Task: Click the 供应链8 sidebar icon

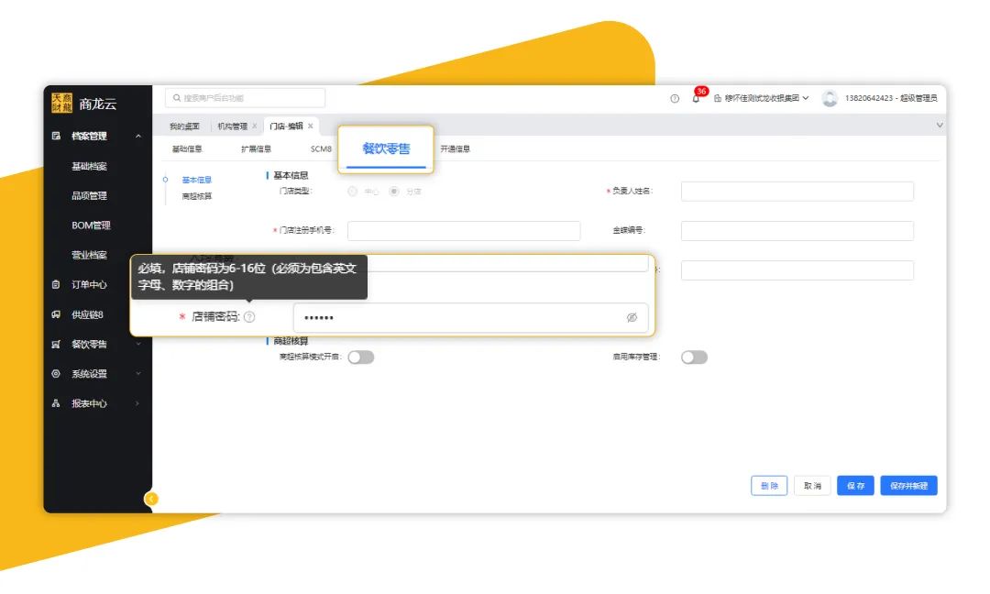Action: pyautogui.click(x=56, y=314)
